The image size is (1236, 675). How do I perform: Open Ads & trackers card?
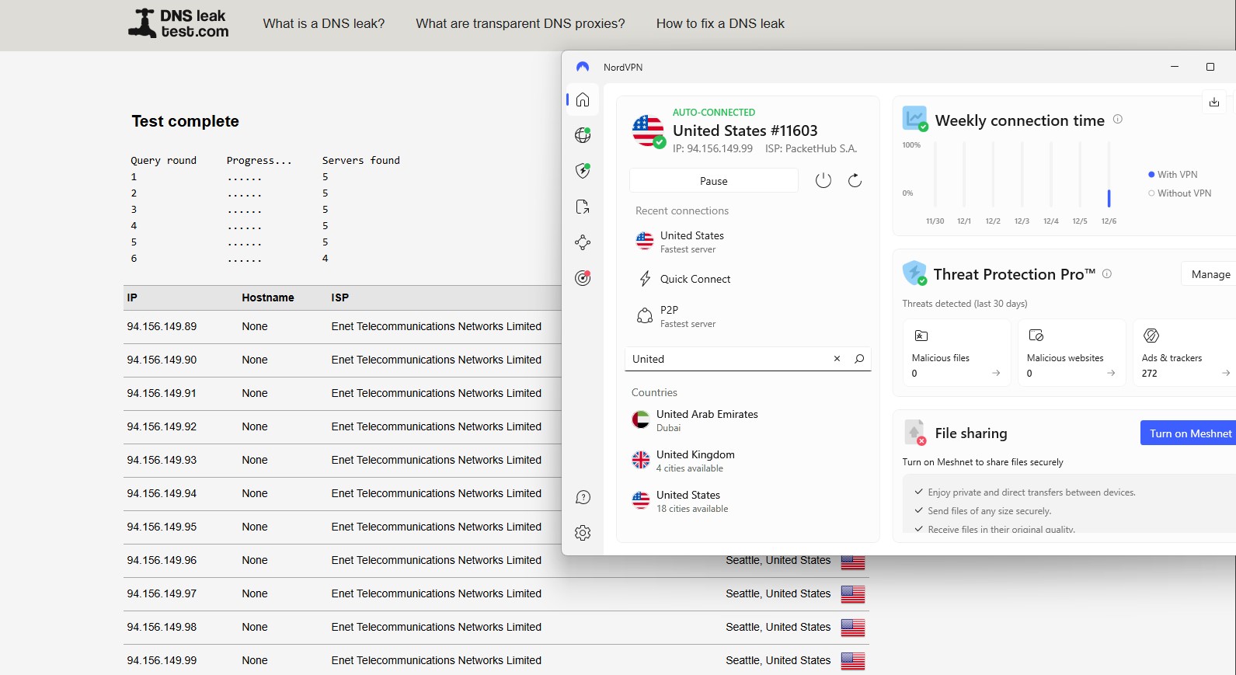coord(1185,353)
